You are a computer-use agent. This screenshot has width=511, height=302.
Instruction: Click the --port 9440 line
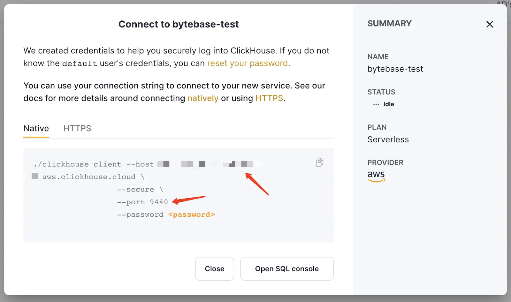coord(142,202)
